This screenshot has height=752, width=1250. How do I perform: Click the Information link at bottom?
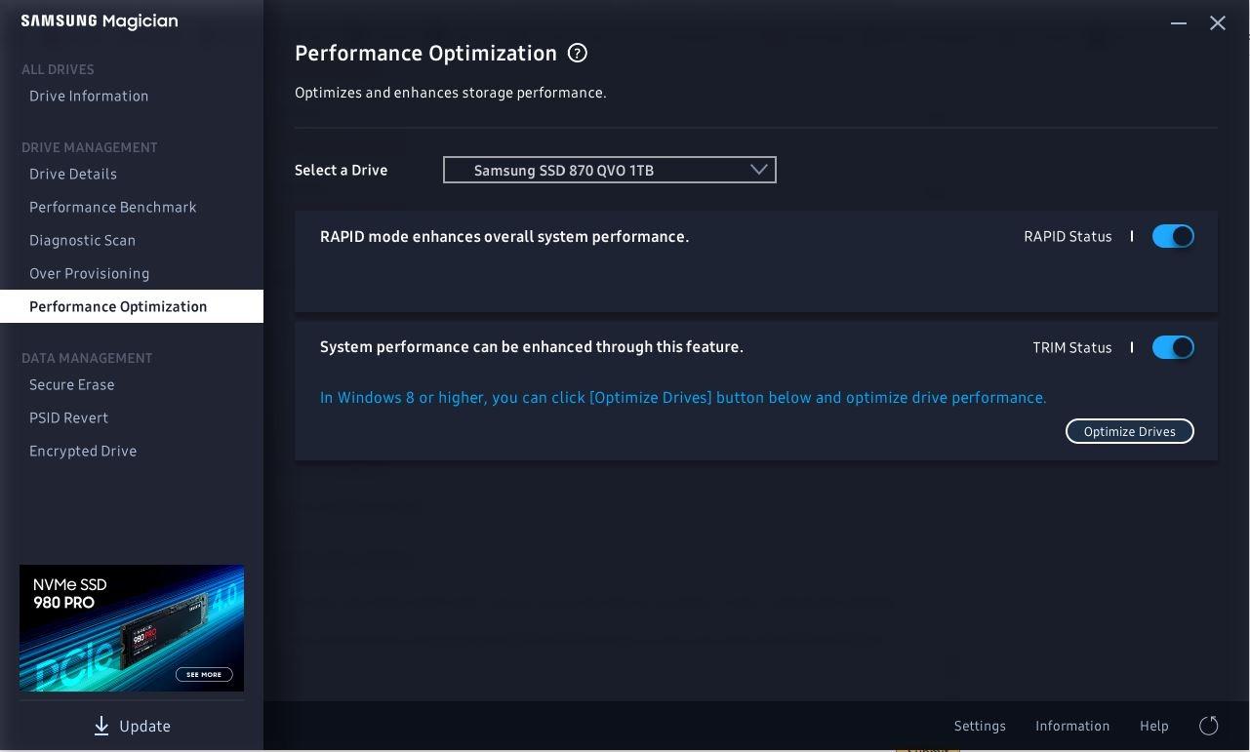tap(1072, 726)
